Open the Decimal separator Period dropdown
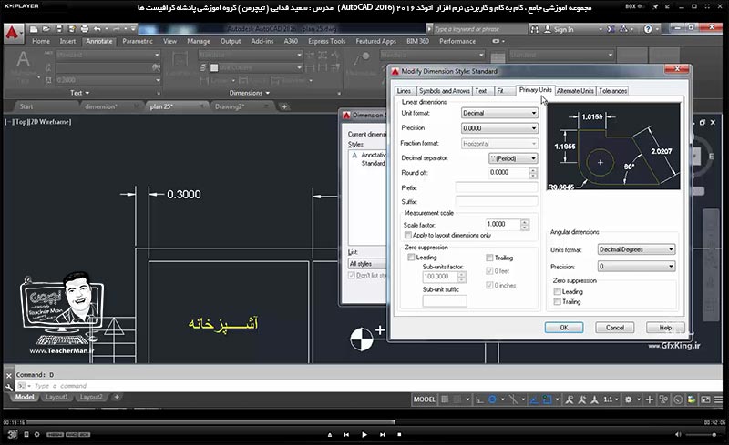This screenshot has height=445, width=729. (513, 158)
